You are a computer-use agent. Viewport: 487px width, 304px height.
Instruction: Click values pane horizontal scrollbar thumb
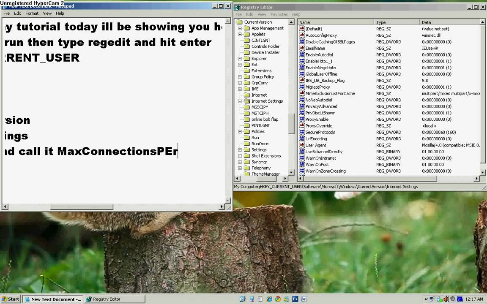(x=370, y=178)
